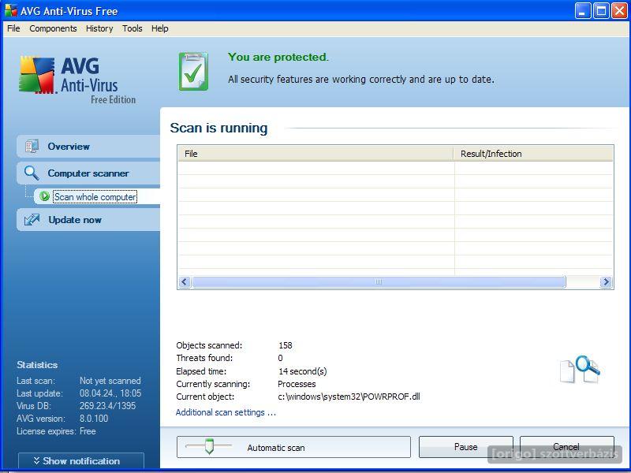Click the Last scan value Not yet scanned

[x=110, y=381]
